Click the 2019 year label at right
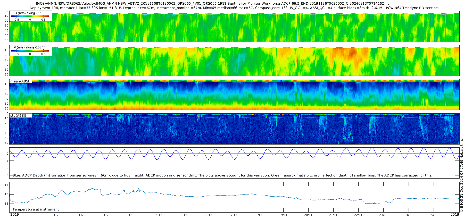This screenshot has width=464, height=219. pos(455,214)
